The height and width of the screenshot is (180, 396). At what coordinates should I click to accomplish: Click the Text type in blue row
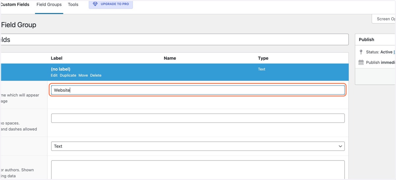[x=262, y=69]
